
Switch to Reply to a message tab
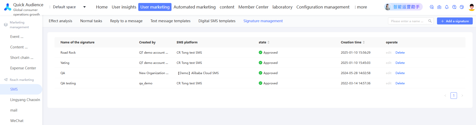point(126,21)
